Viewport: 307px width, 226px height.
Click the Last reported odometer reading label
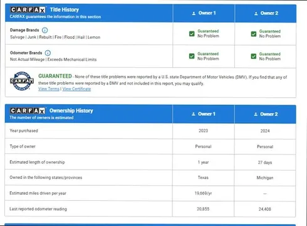tap(38, 209)
